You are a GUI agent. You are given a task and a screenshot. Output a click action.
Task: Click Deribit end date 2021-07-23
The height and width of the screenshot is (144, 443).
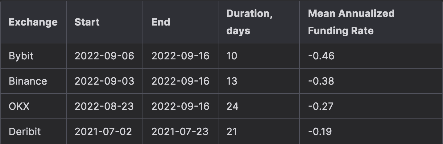click(180, 132)
